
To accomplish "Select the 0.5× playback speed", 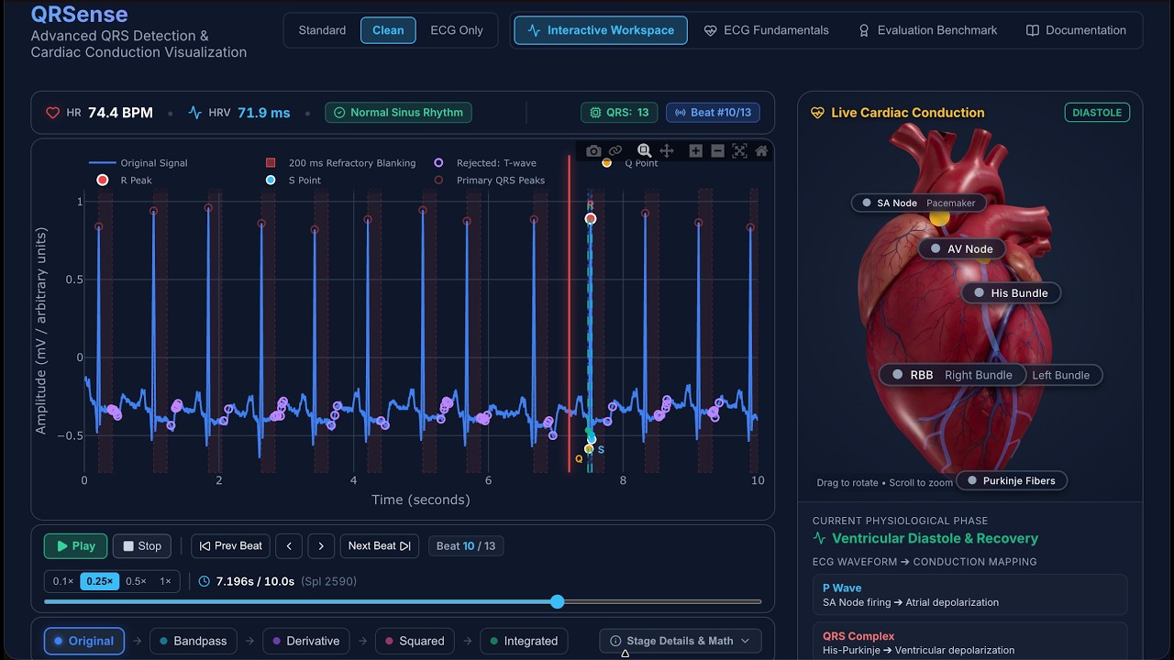I will (x=136, y=581).
